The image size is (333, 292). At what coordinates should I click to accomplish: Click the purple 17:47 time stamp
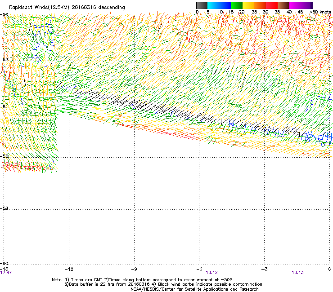pos(6,273)
